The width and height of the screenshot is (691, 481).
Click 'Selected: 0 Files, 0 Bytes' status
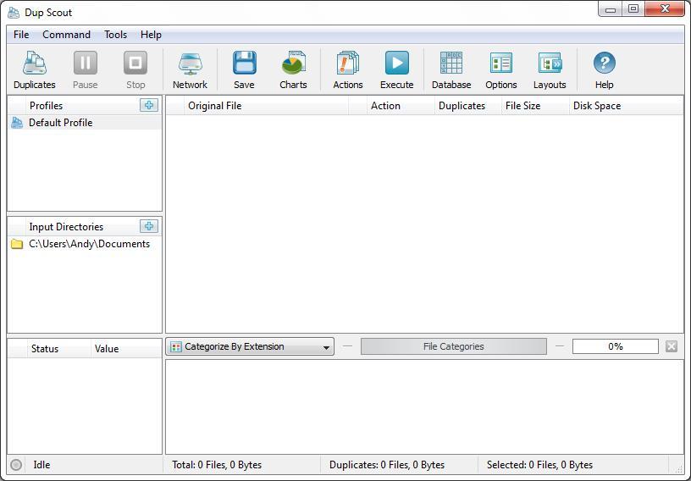[540, 465]
